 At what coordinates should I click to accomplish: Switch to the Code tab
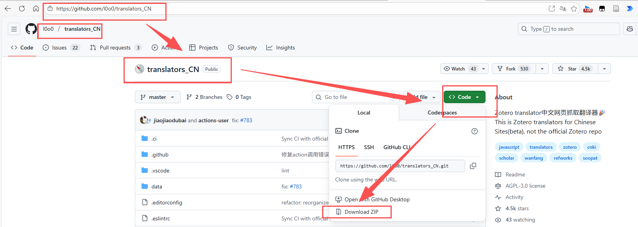point(22,48)
